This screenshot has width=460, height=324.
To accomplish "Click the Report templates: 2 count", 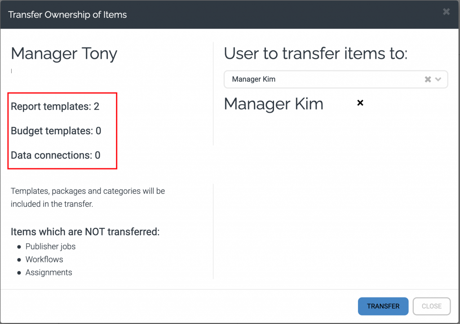I will 55,107.
